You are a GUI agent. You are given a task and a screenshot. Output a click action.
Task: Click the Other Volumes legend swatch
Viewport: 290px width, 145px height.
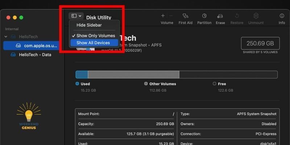click(x=146, y=84)
